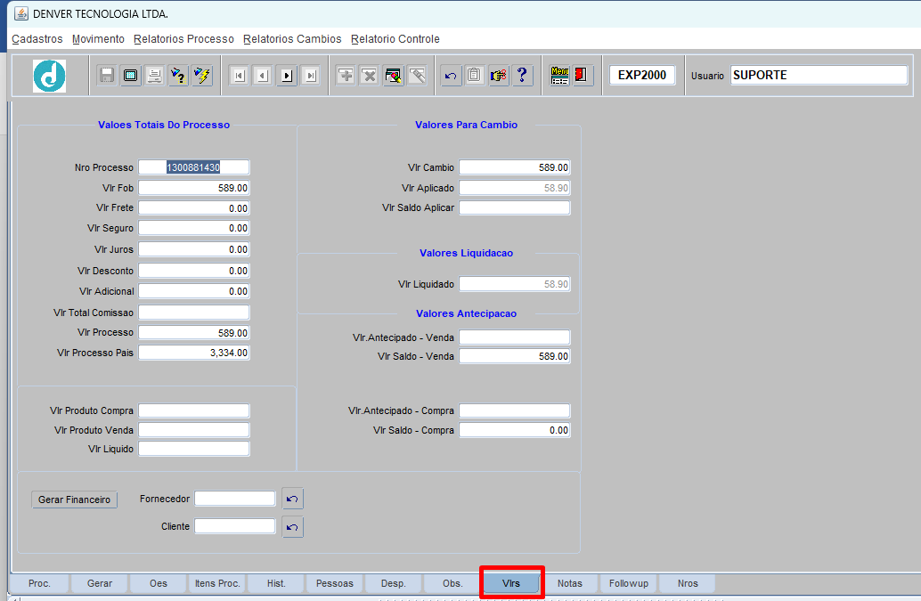This screenshot has height=601, width=921.
Task: Click the Vlr Saldo - Compra field
Action: tap(515, 430)
